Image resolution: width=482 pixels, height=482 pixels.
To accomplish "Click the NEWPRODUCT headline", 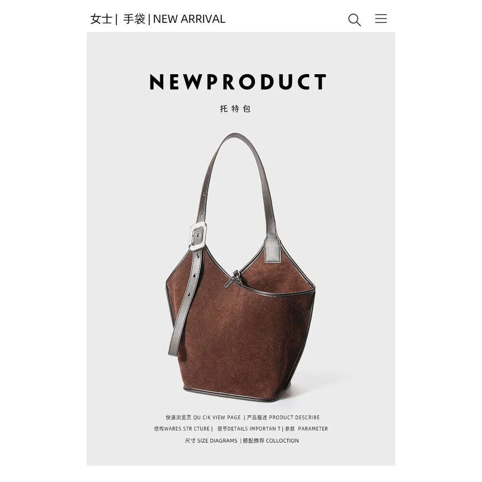I will pos(238,82).
